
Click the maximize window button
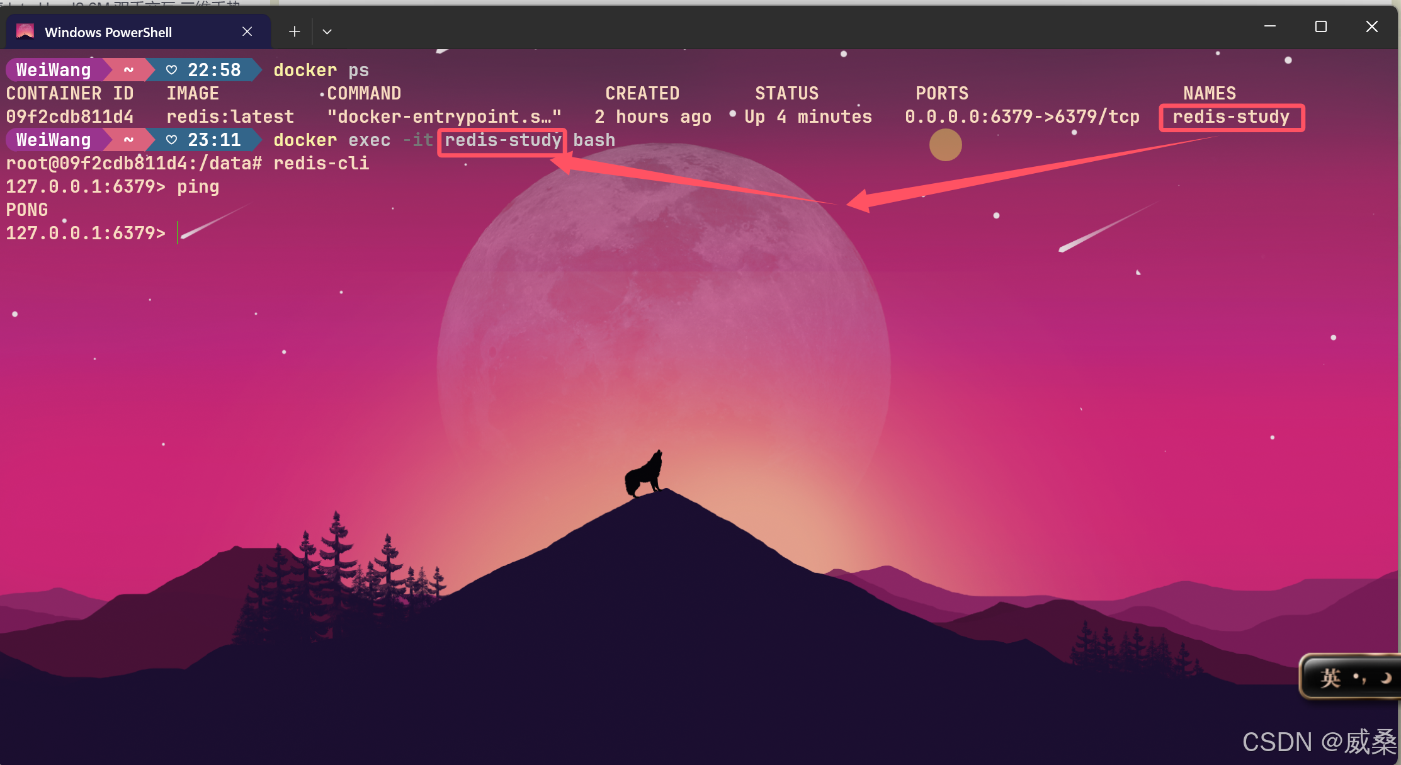(x=1321, y=26)
